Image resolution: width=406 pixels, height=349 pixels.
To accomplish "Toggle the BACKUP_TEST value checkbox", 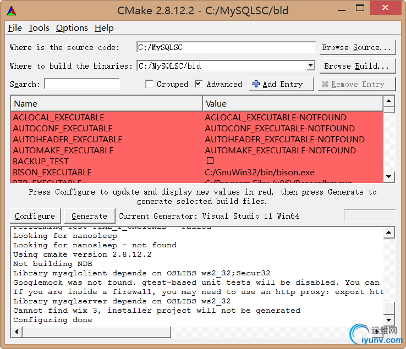I will coord(210,160).
